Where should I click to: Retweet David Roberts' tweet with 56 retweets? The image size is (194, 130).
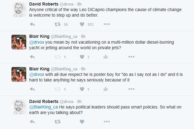(57, 24)
